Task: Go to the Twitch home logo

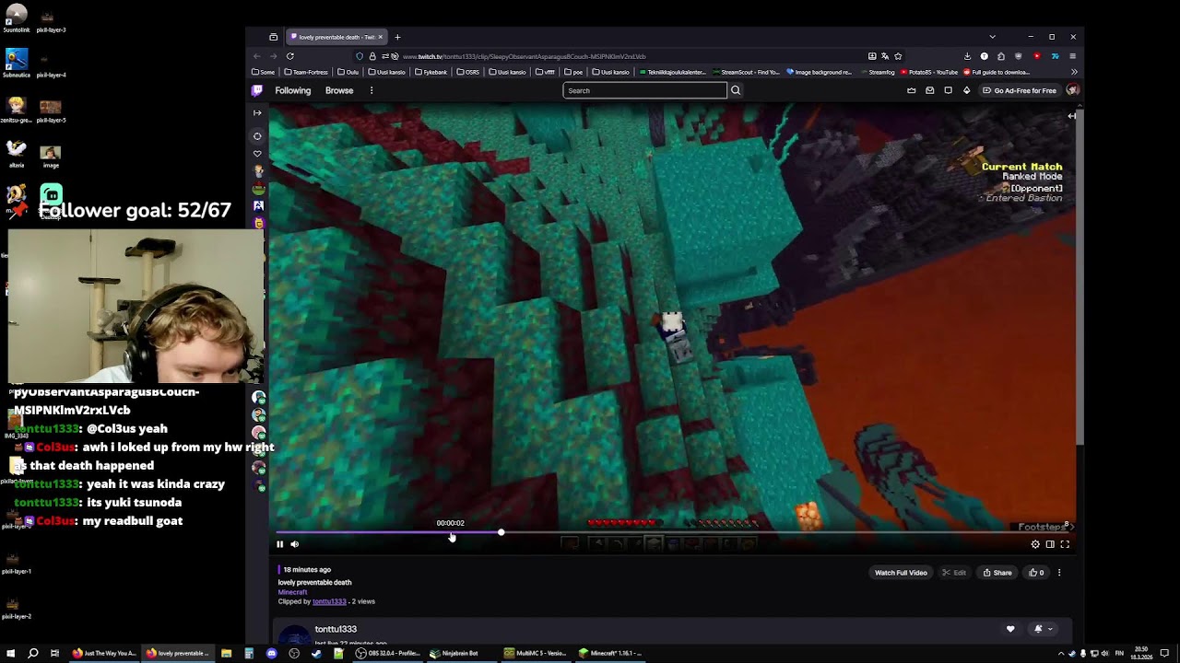Action: 257,90
